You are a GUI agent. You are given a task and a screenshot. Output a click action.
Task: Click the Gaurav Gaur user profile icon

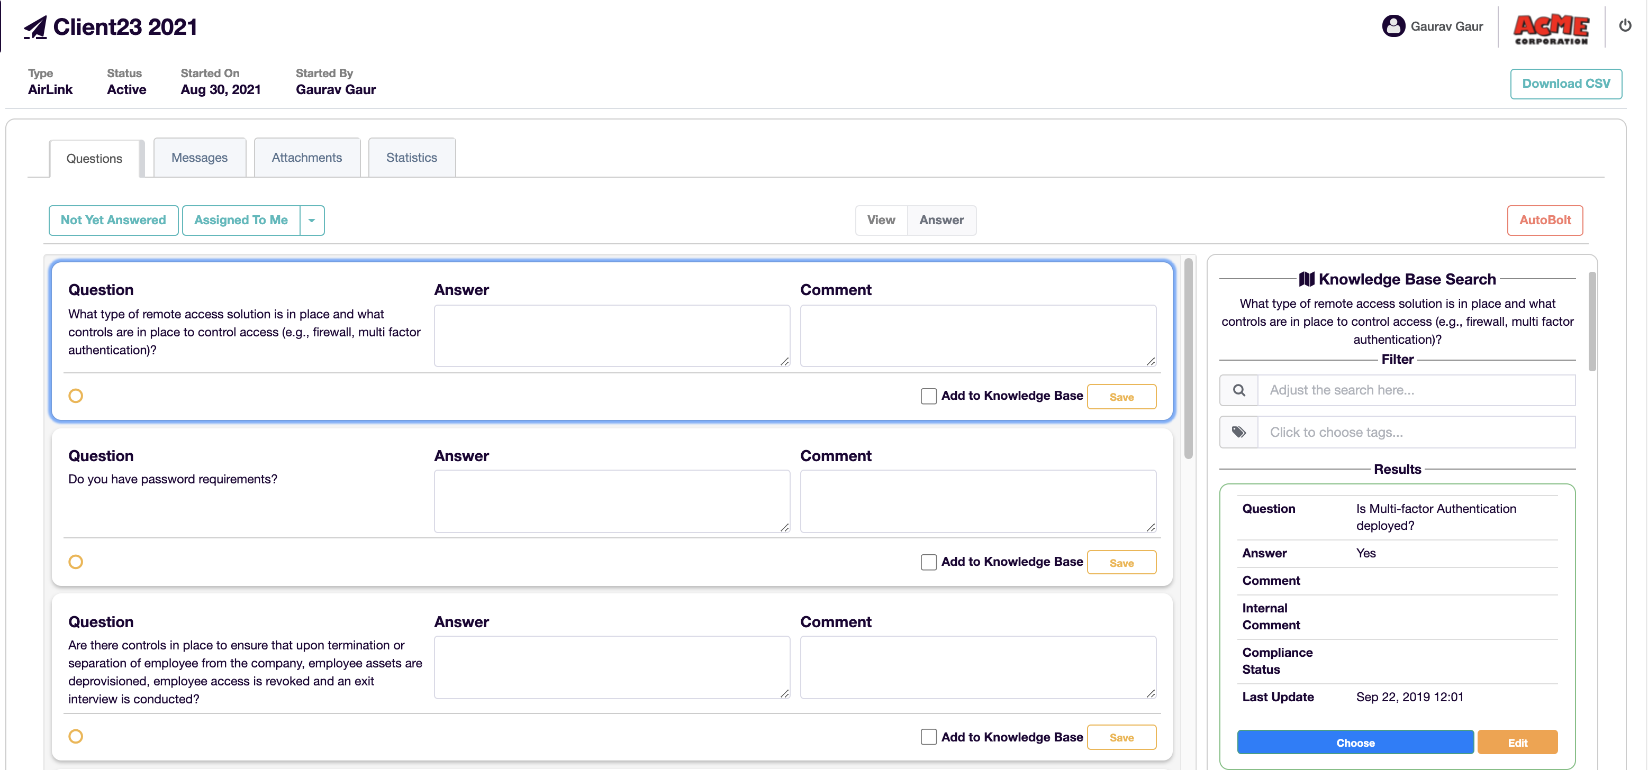pyautogui.click(x=1393, y=26)
